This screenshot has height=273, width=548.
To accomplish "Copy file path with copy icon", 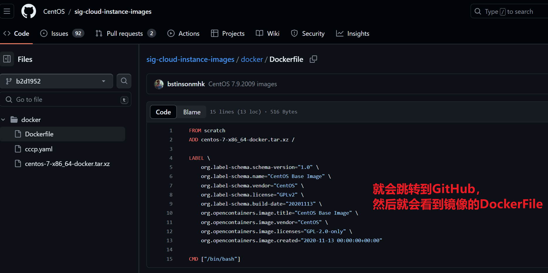I will (x=313, y=59).
